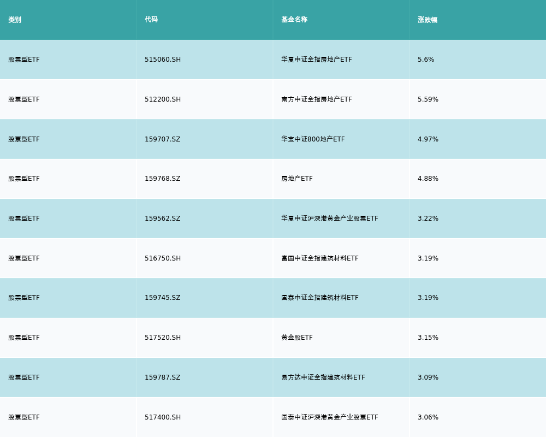
Task: Click the 3.22% change value
Action: pyautogui.click(x=428, y=218)
